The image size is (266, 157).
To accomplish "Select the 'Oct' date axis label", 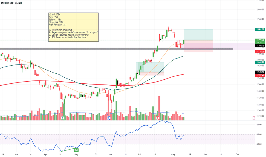I will 237,154.
